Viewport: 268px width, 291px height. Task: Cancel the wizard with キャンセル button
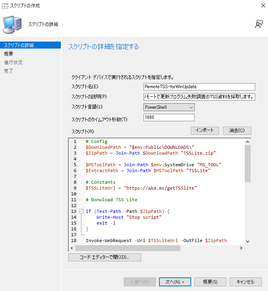(x=246, y=282)
